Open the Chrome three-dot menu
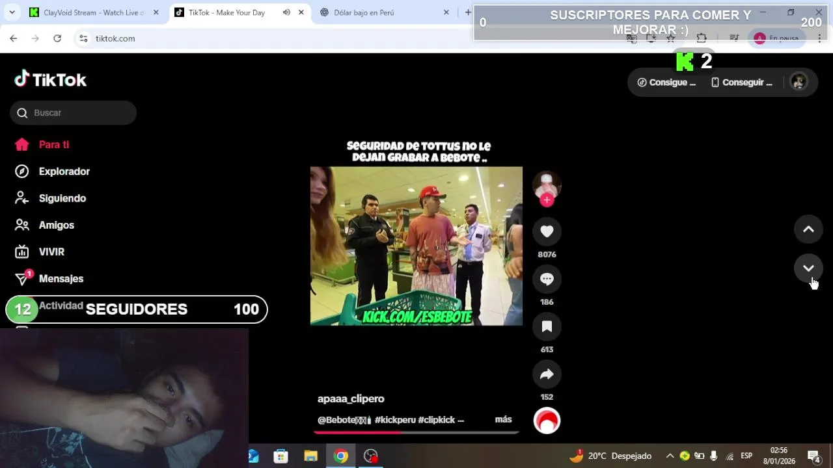The width and height of the screenshot is (833, 468). tap(819, 38)
